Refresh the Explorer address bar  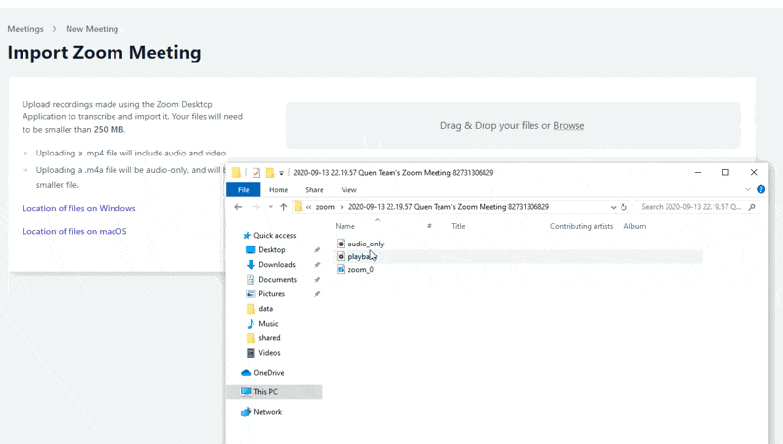pyautogui.click(x=623, y=207)
